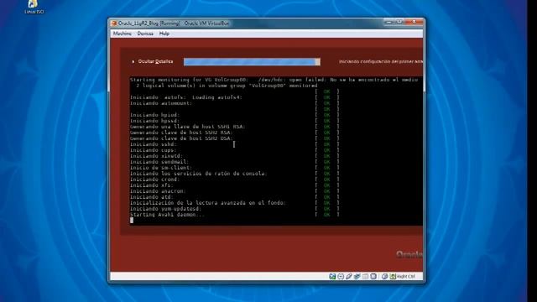Click 'Generando una llave de host SSH1 RSA' line
Image resolution: width=537 pixels, height=302 pixels.
coord(188,127)
